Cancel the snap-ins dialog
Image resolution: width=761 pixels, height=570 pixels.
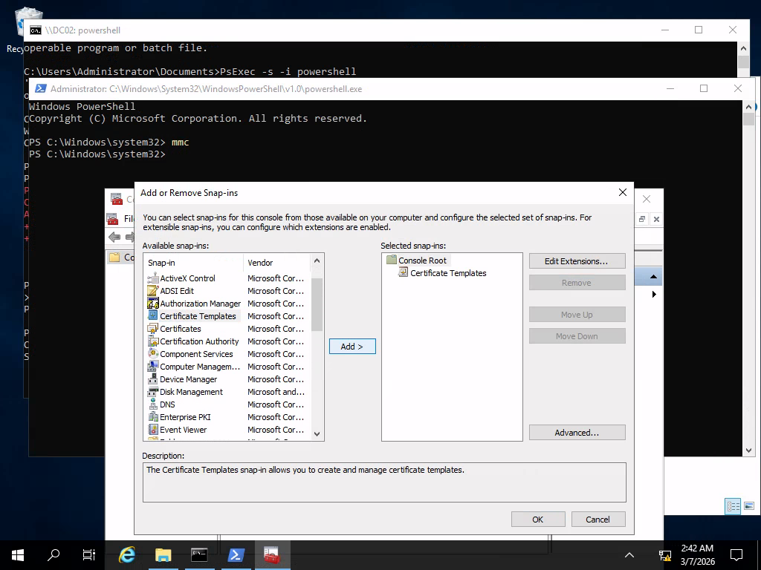click(x=598, y=520)
